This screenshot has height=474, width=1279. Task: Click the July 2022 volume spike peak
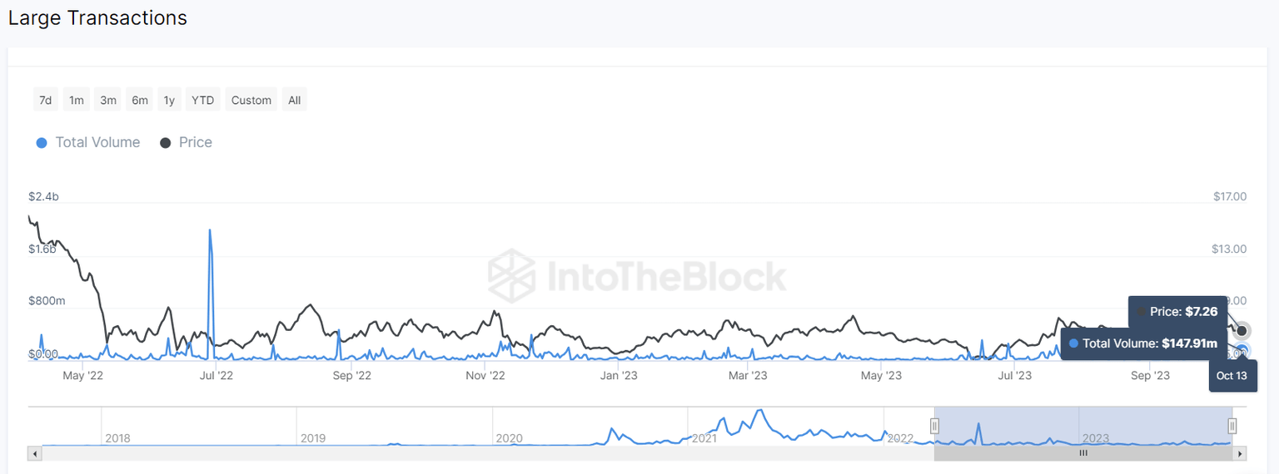click(210, 230)
